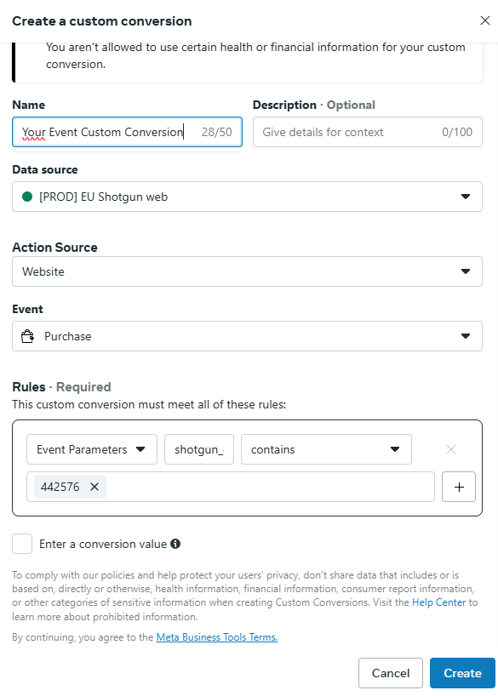This screenshot has width=498, height=696.
Task: Remove the 442576 value chip
Action: tap(94, 487)
